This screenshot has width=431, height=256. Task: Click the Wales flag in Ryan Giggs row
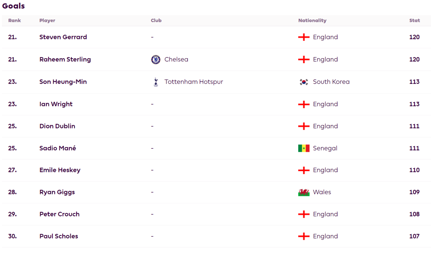pyautogui.click(x=304, y=192)
